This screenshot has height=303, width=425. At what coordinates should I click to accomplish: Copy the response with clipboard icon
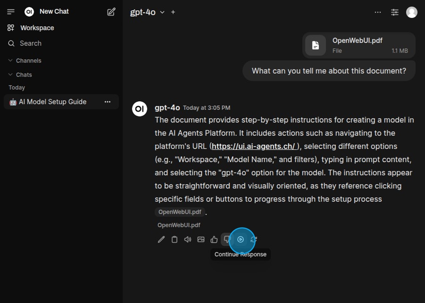(174, 239)
